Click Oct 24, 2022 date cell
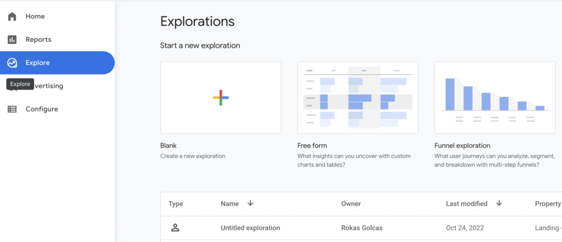The height and width of the screenshot is (242, 562). pos(465,228)
